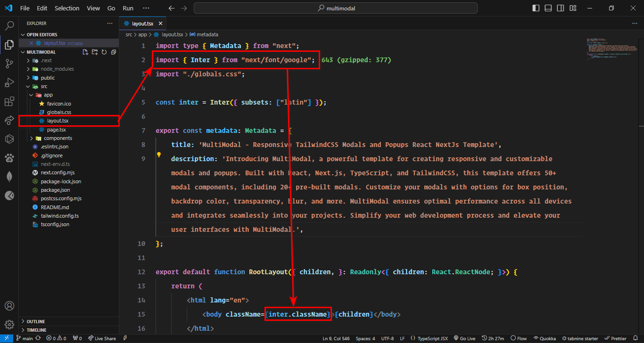
Task: Toggle the primary side bar visibility
Action: click(x=536, y=8)
